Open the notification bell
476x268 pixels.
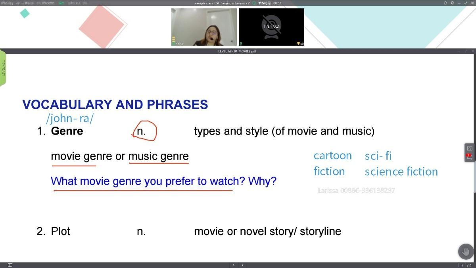(x=446, y=3)
